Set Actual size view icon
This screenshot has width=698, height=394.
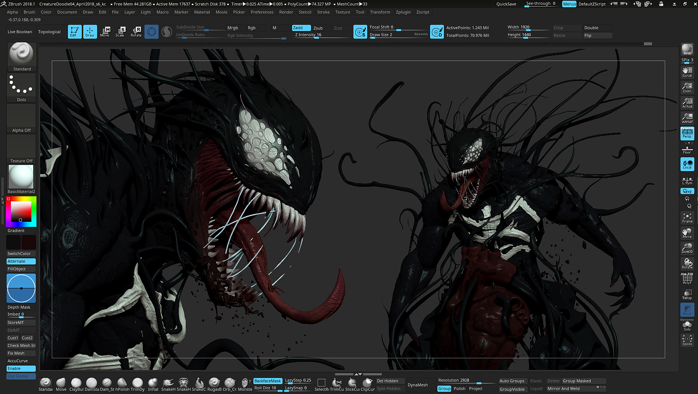[687, 102]
